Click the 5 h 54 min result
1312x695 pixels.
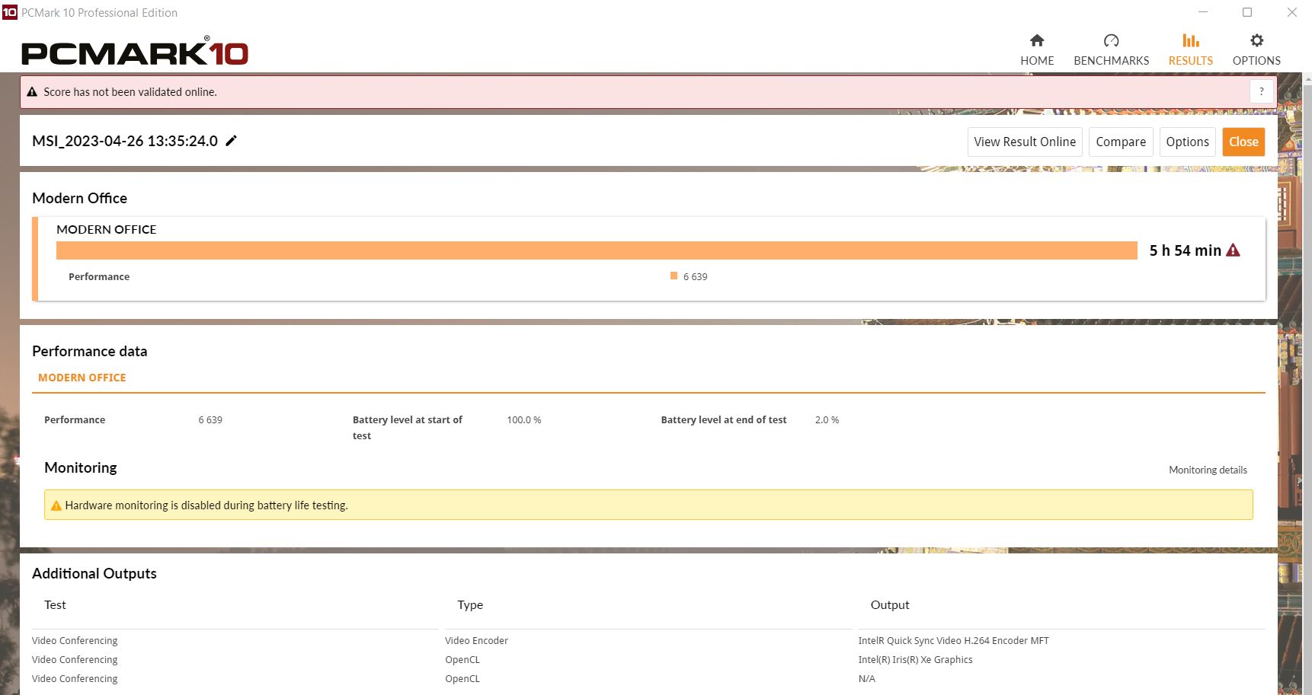click(x=1185, y=250)
